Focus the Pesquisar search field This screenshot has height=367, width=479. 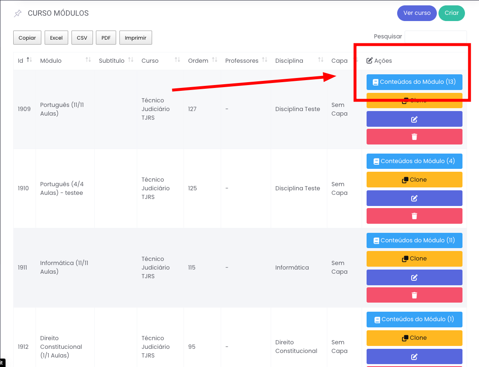click(435, 36)
